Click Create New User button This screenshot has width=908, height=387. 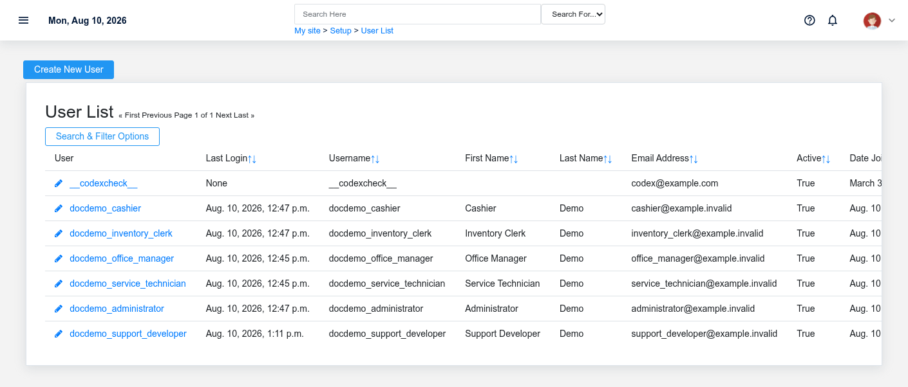click(x=68, y=69)
